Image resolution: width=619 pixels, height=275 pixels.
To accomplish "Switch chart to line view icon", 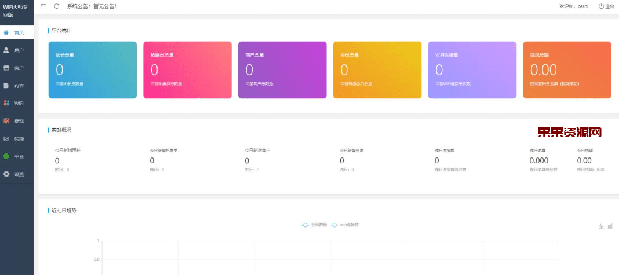I will [x=601, y=226].
